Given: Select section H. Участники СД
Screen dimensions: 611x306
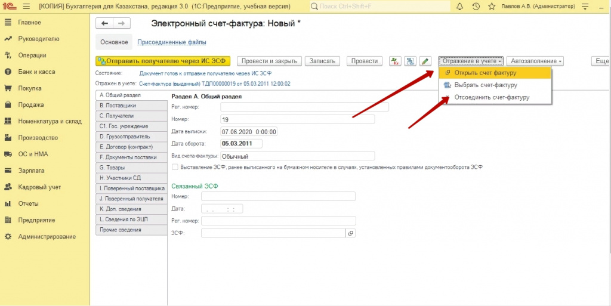Looking at the screenshot, I should tap(131, 178).
